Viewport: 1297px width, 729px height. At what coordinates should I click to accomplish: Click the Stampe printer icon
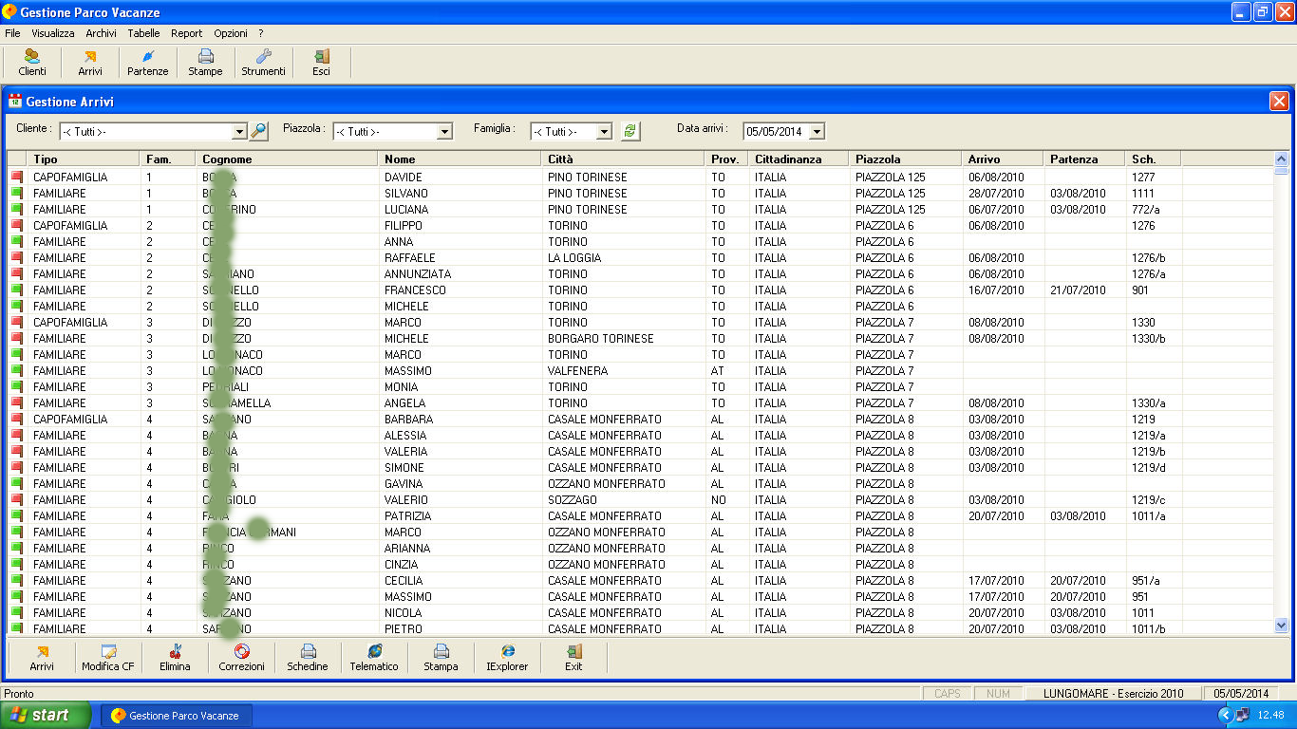[205, 63]
